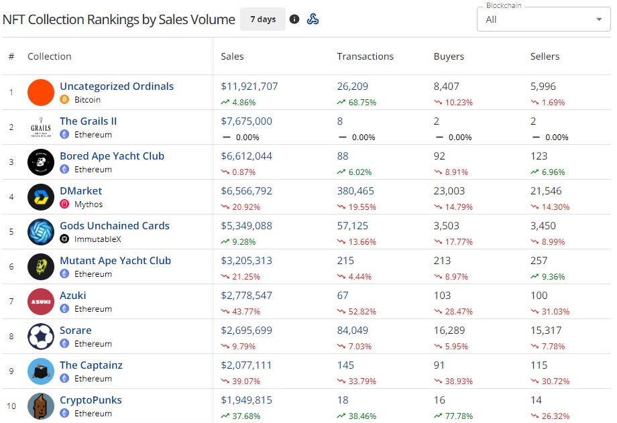Open the Uncategorized Ordinals collection link
This screenshot has width=617, height=423.
117,86
